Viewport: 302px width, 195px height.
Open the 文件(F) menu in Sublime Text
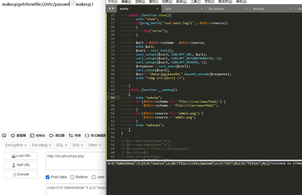click(113, 2)
